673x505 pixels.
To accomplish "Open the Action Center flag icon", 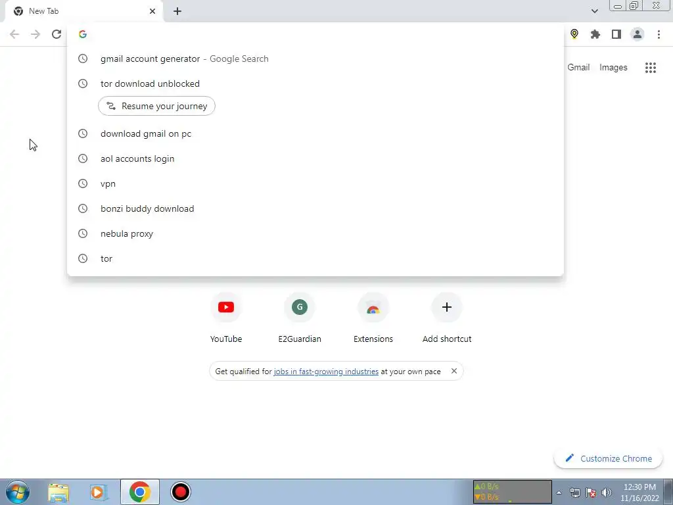I will point(591,493).
